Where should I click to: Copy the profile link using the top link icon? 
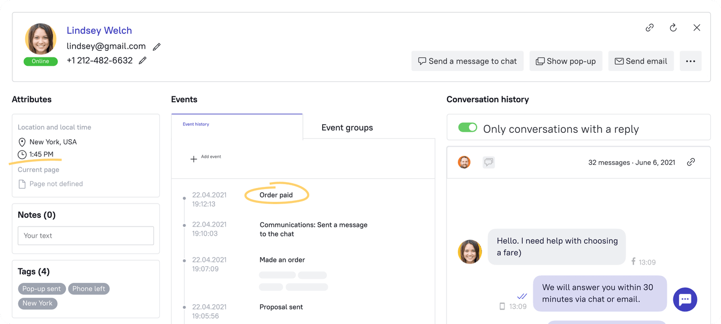pos(650,27)
